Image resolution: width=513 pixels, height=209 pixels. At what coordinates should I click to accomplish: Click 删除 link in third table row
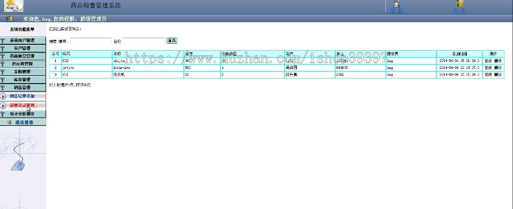[498, 75]
